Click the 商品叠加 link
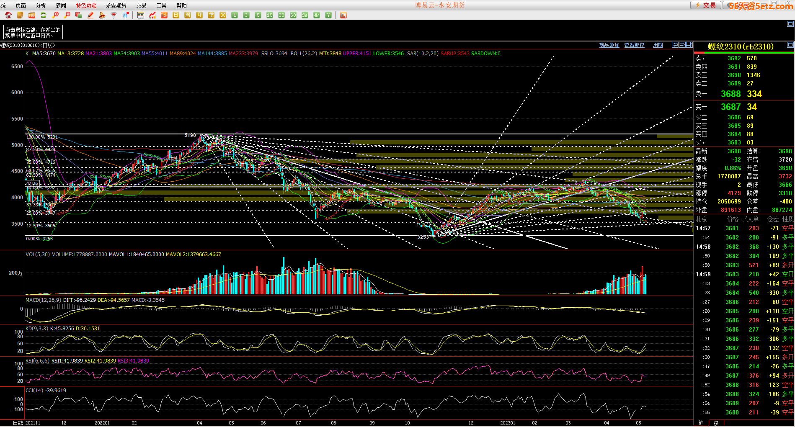Viewport: 795px width, 427px height. pos(609,45)
